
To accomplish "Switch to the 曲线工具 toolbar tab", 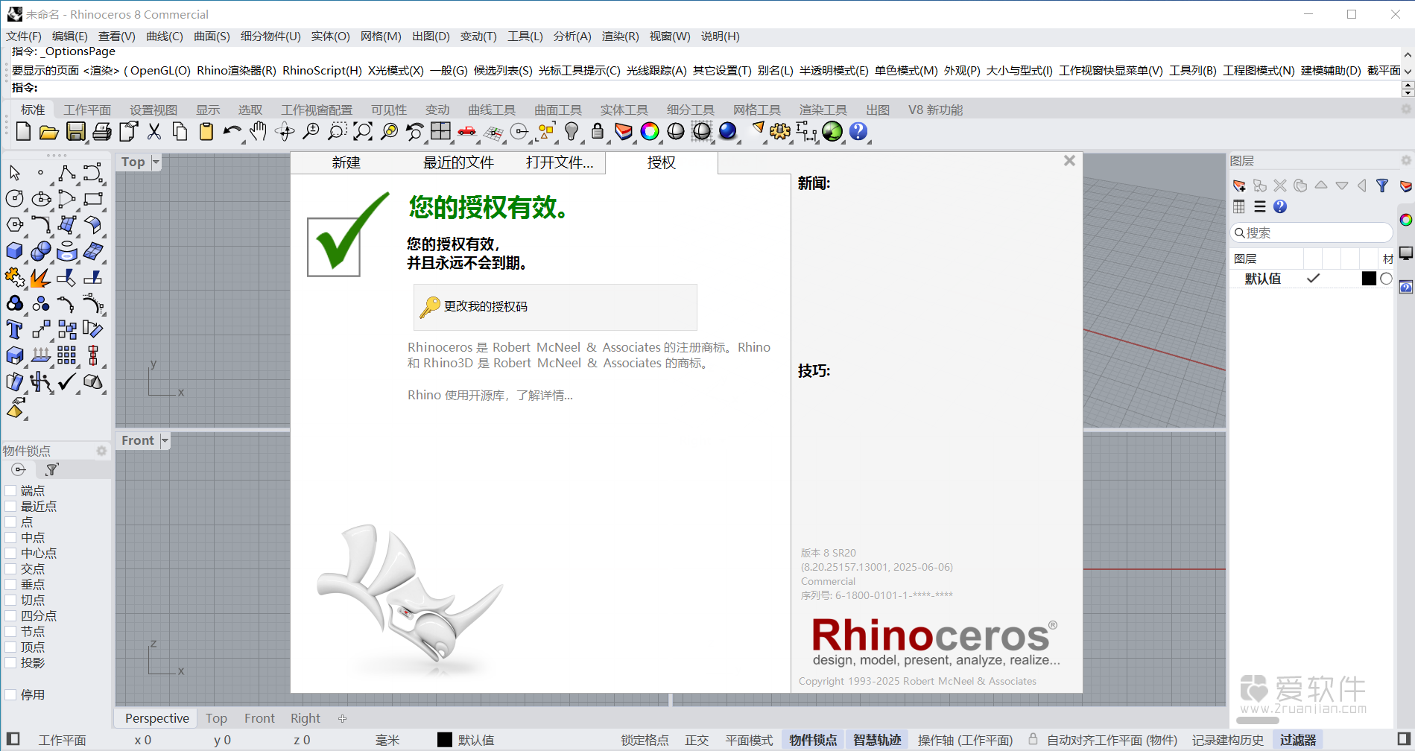I will point(492,110).
